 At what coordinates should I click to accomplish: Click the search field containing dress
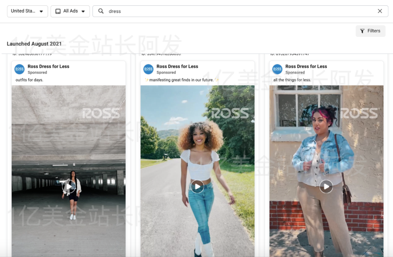pyautogui.click(x=241, y=11)
